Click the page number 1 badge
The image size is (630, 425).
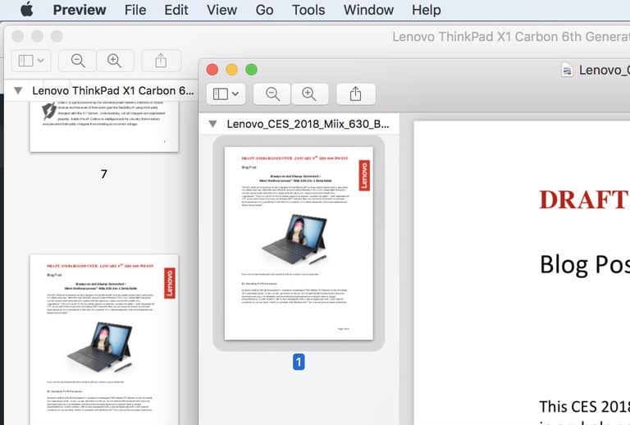tap(299, 362)
